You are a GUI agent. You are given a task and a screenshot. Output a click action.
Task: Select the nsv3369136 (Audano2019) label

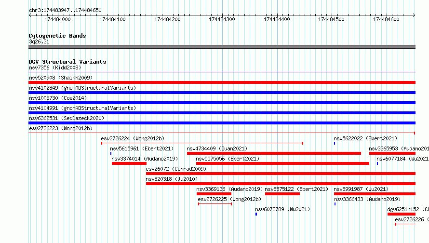pyautogui.click(x=229, y=189)
